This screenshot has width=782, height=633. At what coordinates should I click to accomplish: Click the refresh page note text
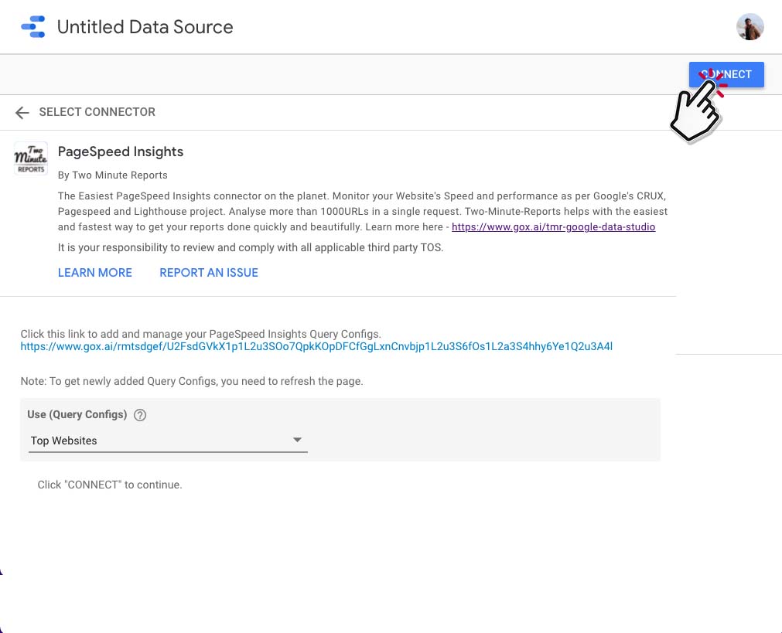pyautogui.click(x=192, y=381)
